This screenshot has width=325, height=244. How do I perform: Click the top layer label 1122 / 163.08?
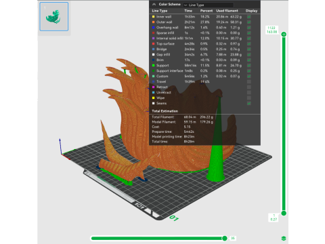pyautogui.click(x=272, y=30)
